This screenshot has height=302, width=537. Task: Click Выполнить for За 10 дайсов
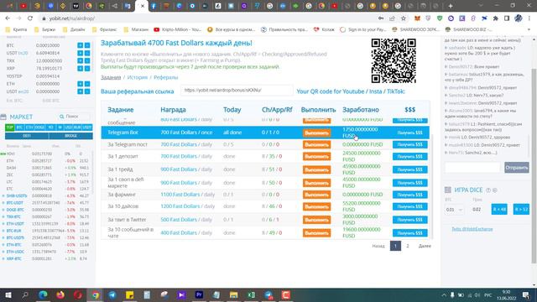(316, 206)
